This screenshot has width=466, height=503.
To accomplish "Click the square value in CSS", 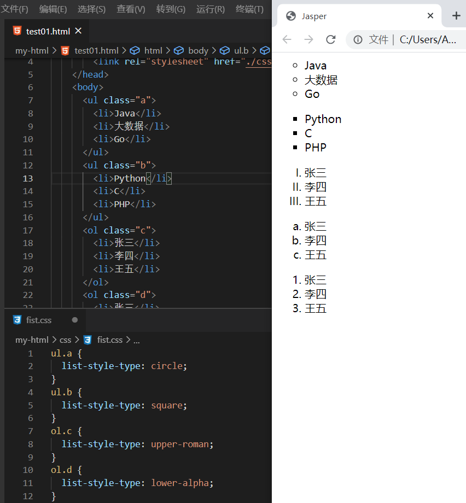I will [167, 405].
